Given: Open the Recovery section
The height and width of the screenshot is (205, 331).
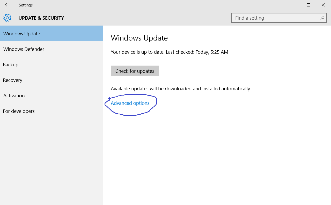Looking at the screenshot, I should (x=52, y=80).
